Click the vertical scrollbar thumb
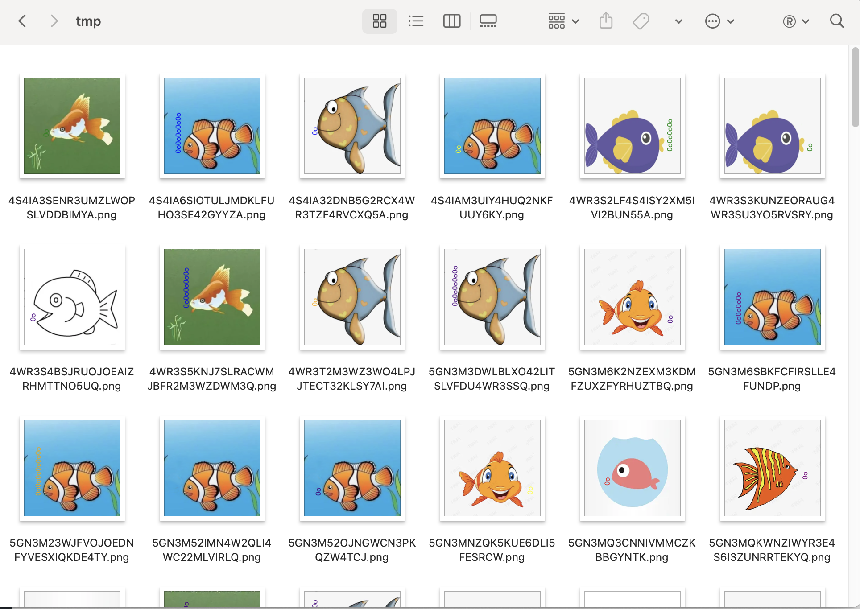Image resolution: width=860 pixels, height=609 pixels. [855, 87]
